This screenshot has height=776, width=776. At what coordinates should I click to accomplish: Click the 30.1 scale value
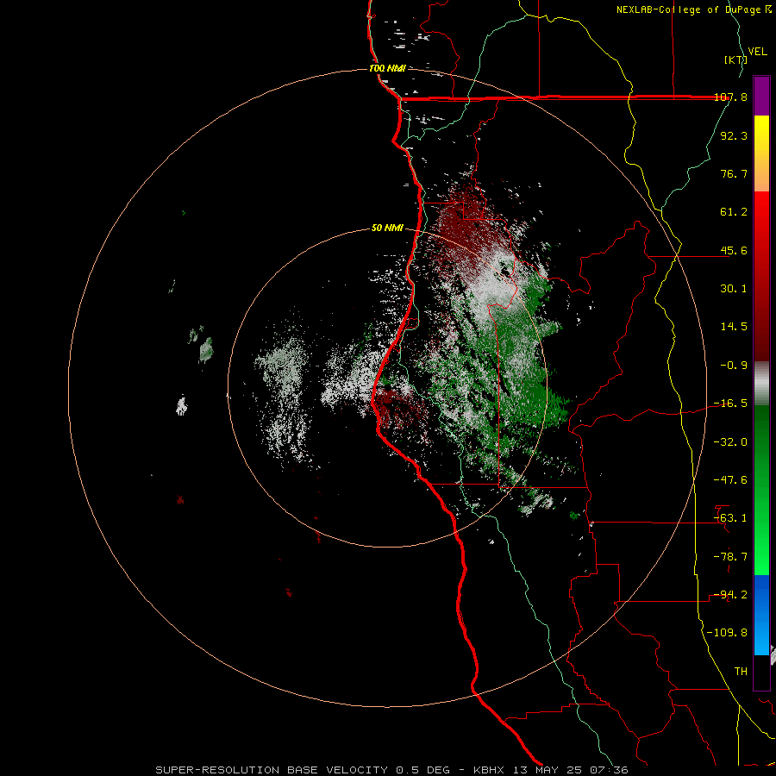point(734,289)
